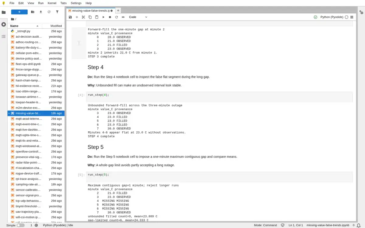Click Ln 1, Col 1 status entry

296,225
